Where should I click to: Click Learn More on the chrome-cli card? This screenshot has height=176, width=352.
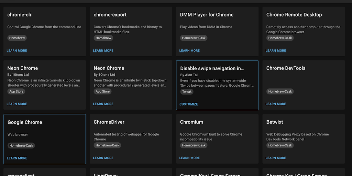(16, 51)
